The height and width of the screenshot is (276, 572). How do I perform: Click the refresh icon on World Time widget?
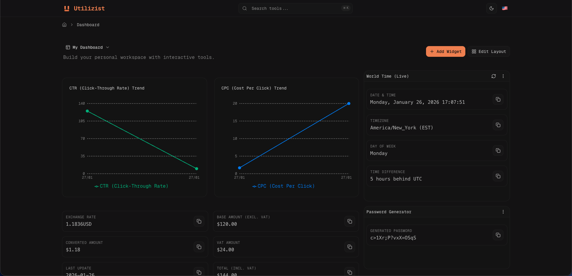click(x=494, y=76)
